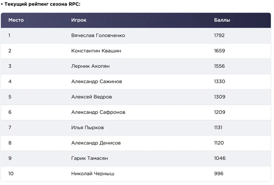Open the Лерник Акопян player entry
This screenshot has width=274, height=185.
[90, 66]
